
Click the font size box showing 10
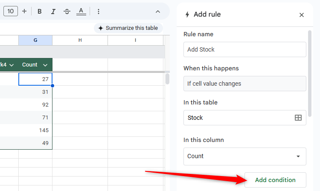point(11,11)
